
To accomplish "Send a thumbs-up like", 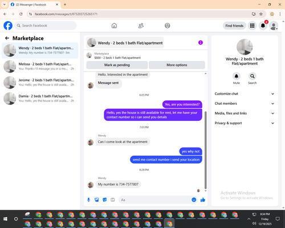I will coord(203,199).
